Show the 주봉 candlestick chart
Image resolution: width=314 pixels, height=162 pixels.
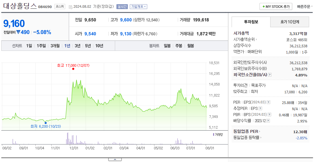(179, 46)
